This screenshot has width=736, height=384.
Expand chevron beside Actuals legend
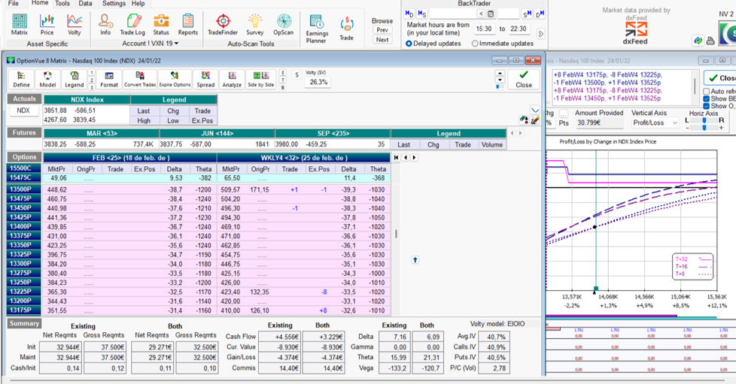(x=534, y=110)
